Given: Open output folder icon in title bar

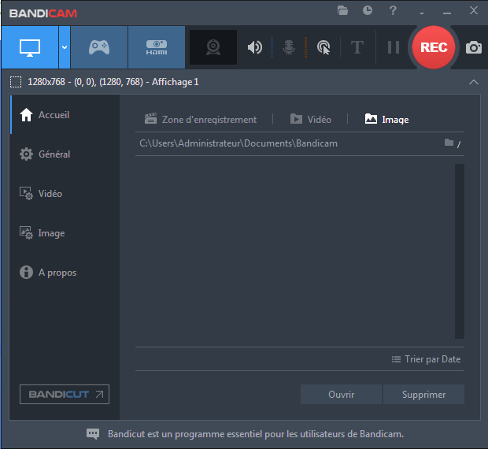Looking at the screenshot, I should pos(342,10).
